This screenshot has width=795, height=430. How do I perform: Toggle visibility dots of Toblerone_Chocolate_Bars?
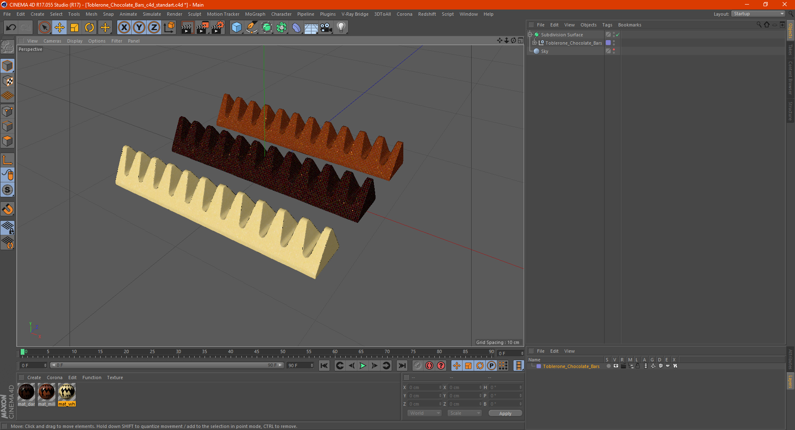[614, 43]
